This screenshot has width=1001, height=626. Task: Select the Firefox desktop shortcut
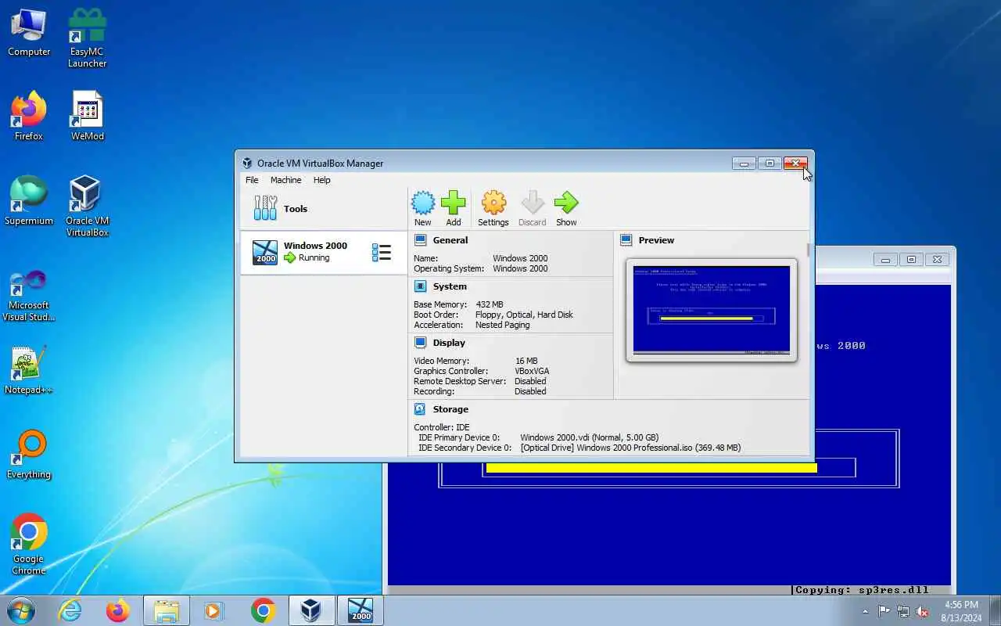click(29, 117)
